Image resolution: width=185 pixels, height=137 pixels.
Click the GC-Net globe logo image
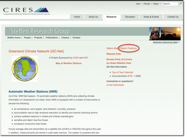click(x=25, y=69)
